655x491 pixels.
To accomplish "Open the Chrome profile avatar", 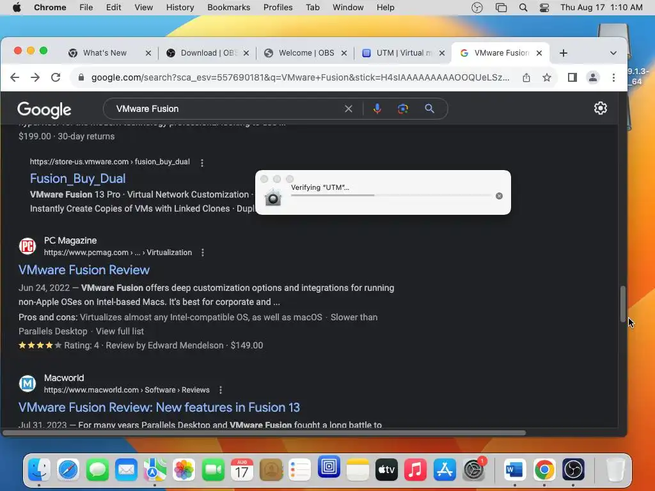I will 593,77.
